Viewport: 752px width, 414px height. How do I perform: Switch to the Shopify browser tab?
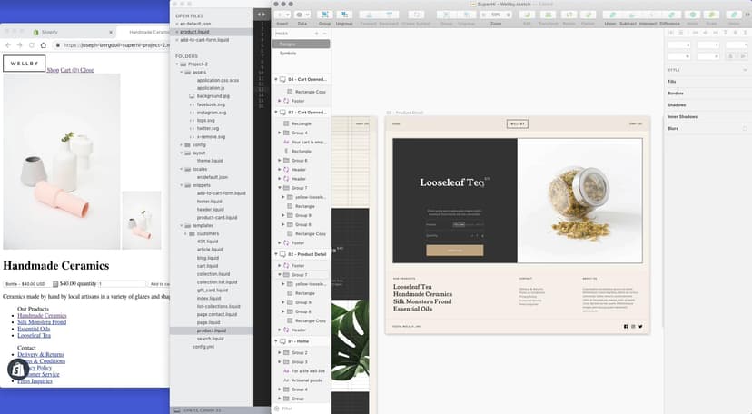coord(56,32)
